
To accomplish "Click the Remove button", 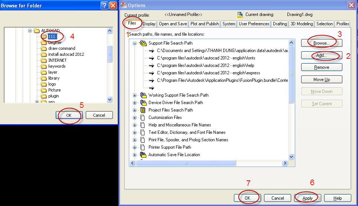I will (322, 67).
